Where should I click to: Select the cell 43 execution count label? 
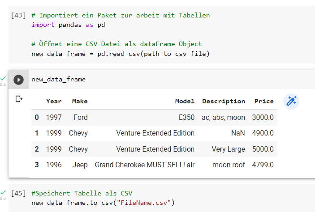coord(18,16)
